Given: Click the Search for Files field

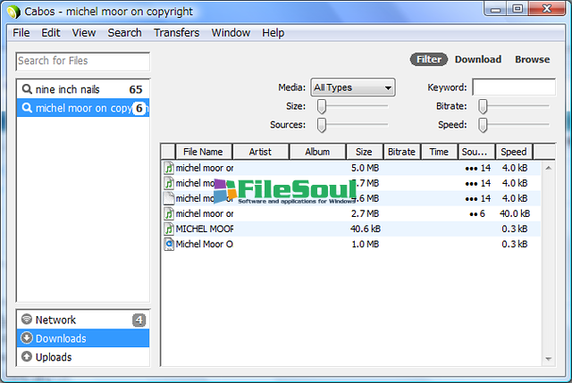Looking at the screenshot, I should (83, 61).
